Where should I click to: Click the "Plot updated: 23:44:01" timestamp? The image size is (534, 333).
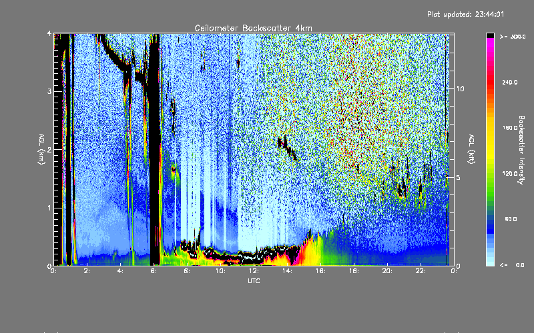coord(465,14)
